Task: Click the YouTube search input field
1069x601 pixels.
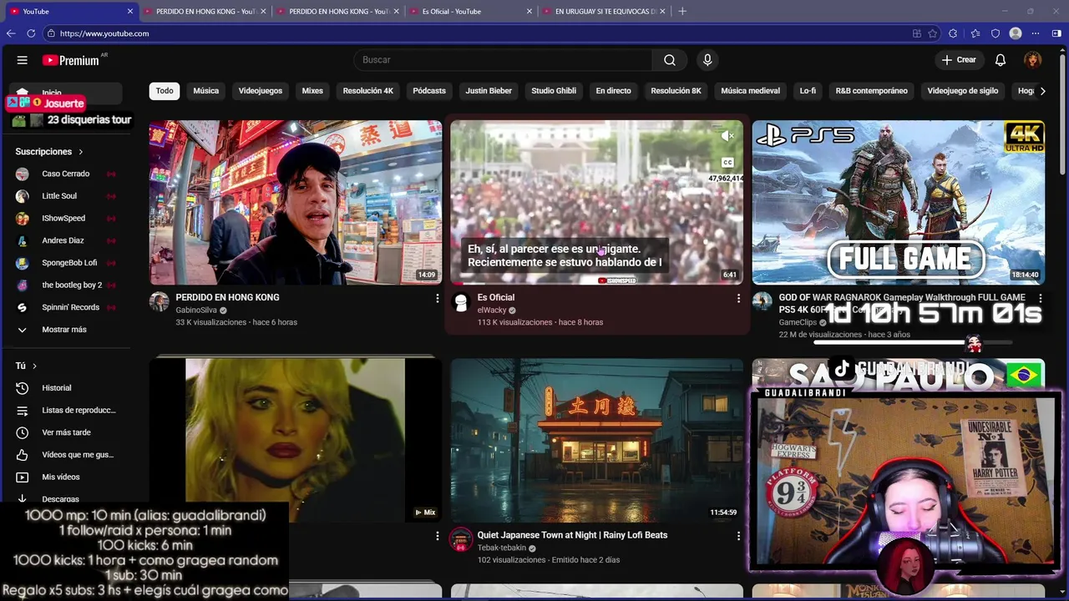Action: click(503, 60)
